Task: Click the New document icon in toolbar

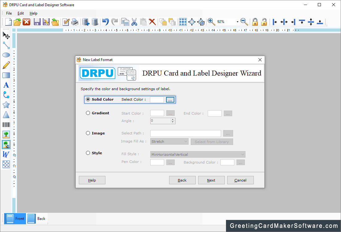Action: (8, 22)
